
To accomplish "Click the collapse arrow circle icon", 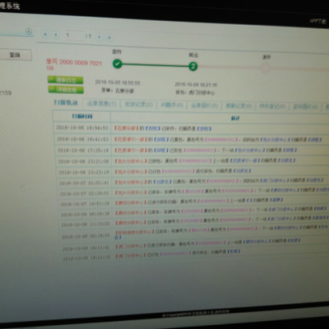I will tap(29, 31).
